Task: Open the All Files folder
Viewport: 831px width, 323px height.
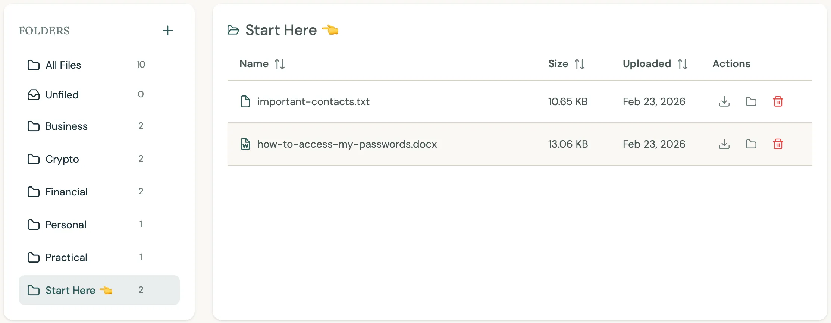Action: coord(63,65)
